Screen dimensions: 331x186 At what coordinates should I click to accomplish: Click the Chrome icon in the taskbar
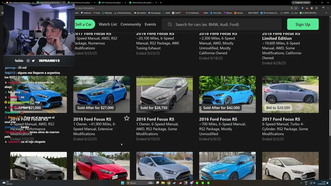(169, 183)
